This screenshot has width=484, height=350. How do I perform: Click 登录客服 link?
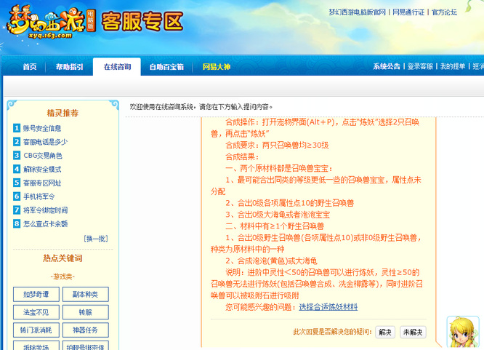coord(420,66)
